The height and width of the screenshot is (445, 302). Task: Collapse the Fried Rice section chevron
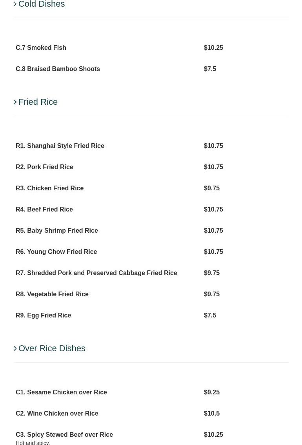(15, 102)
